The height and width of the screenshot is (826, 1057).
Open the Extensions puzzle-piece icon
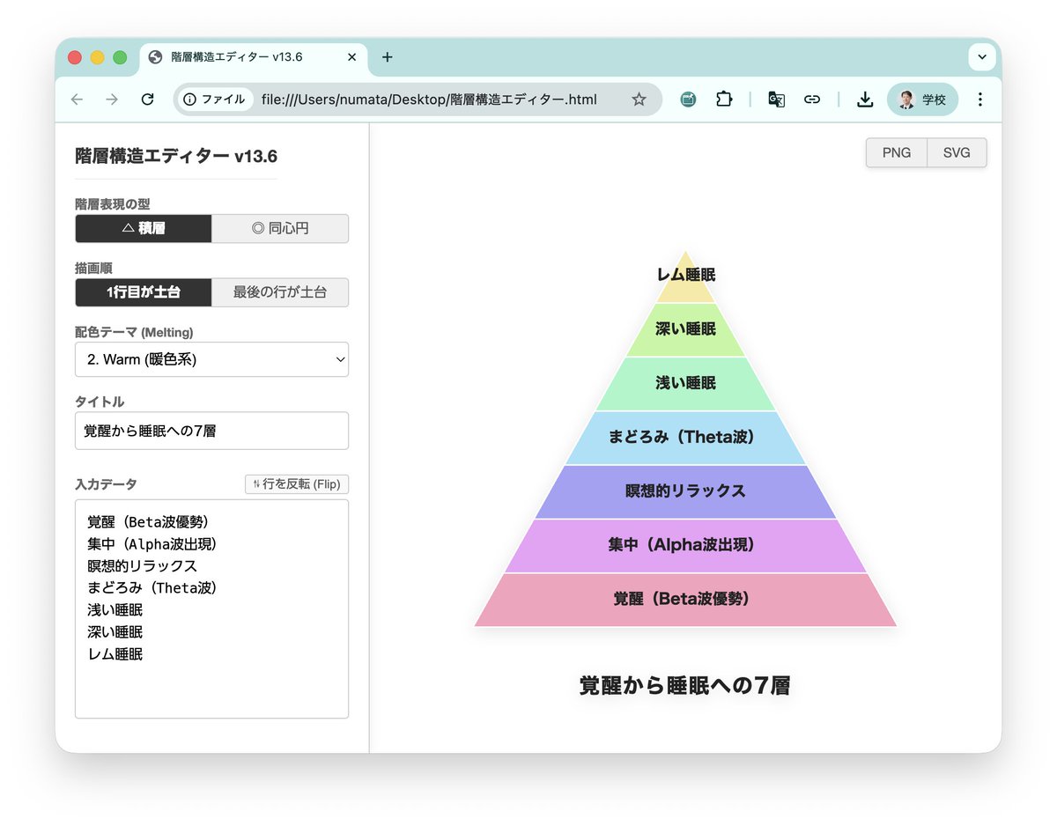724,100
